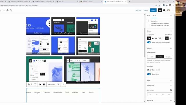Open Typography options plus button
186x105 pixels.
pyautogui.click(x=171, y=85)
